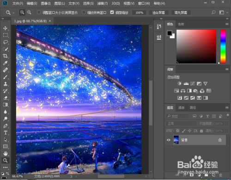
Task: Select the Path Selection tool
Action: pyautogui.click(x=6, y=139)
